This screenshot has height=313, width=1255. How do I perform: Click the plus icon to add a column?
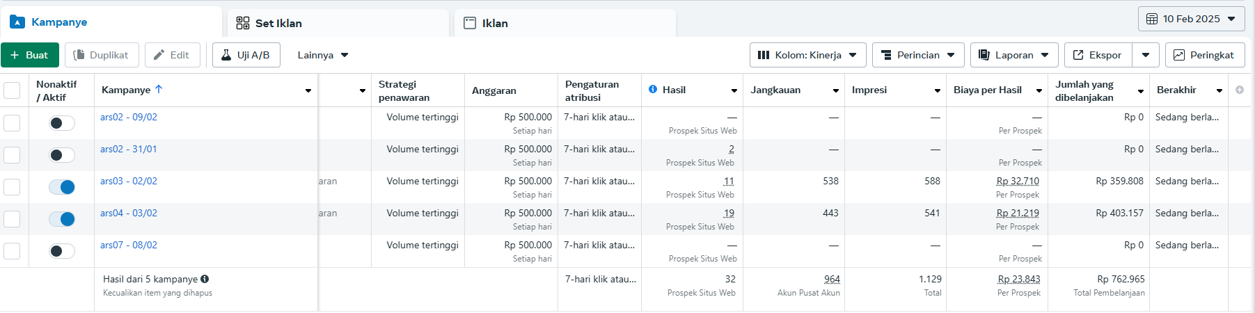(1239, 90)
